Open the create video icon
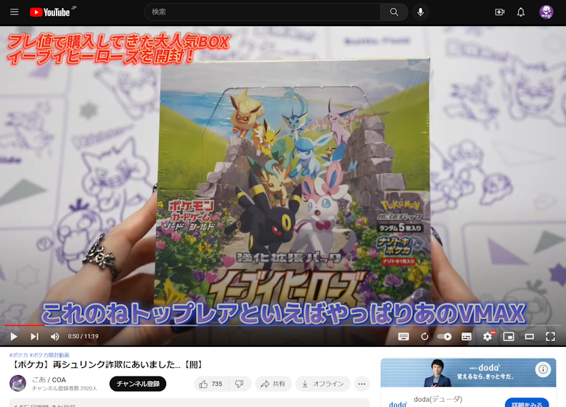Viewport: 566px width, 407px height. coord(499,12)
